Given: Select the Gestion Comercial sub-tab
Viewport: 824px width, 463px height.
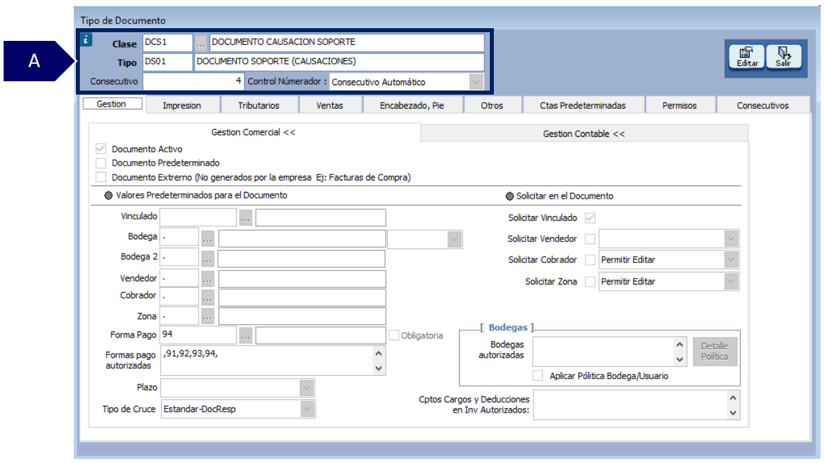Looking at the screenshot, I should [x=253, y=132].
